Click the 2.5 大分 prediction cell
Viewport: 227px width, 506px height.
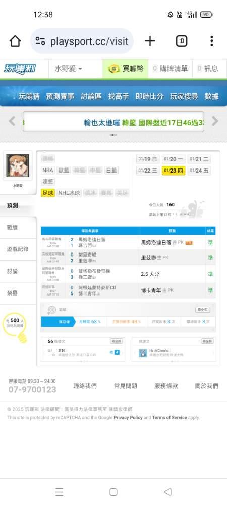[x=172, y=274]
